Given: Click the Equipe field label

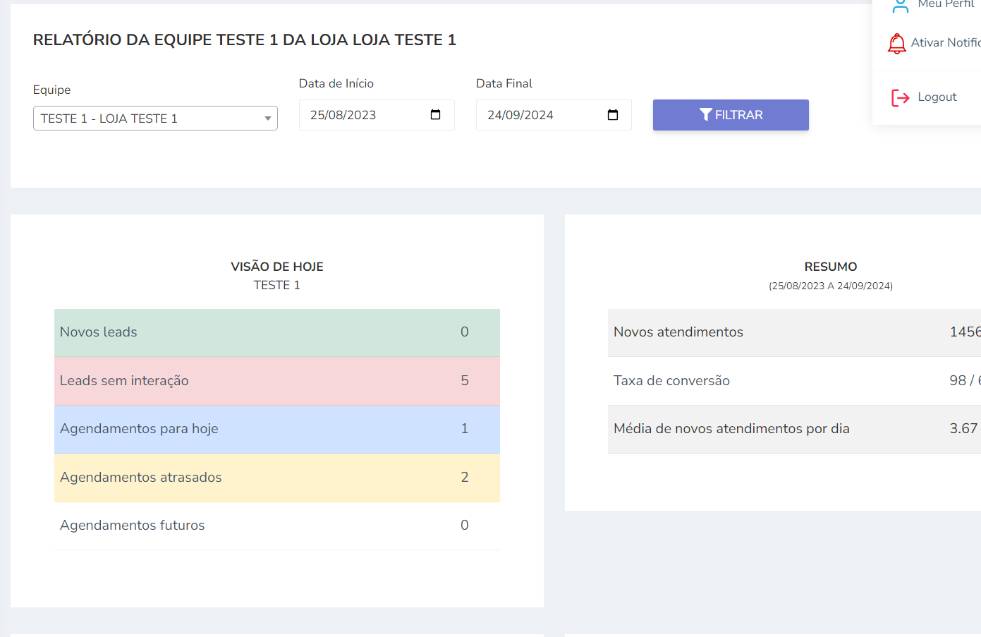Looking at the screenshot, I should point(51,90).
